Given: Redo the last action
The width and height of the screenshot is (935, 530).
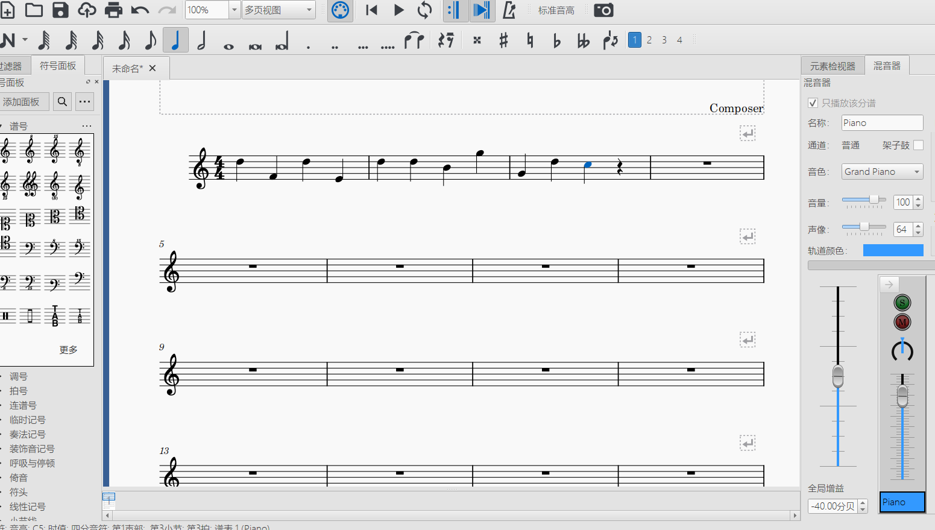Looking at the screenshot, I should 166,10.
